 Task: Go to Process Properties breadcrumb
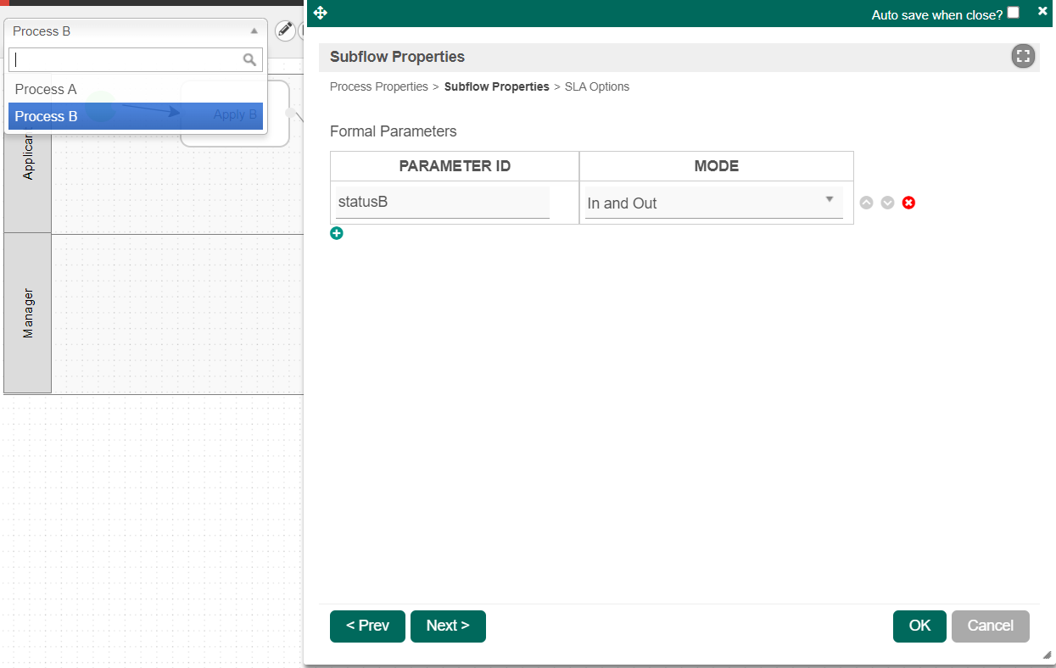[x=378, y=86]
